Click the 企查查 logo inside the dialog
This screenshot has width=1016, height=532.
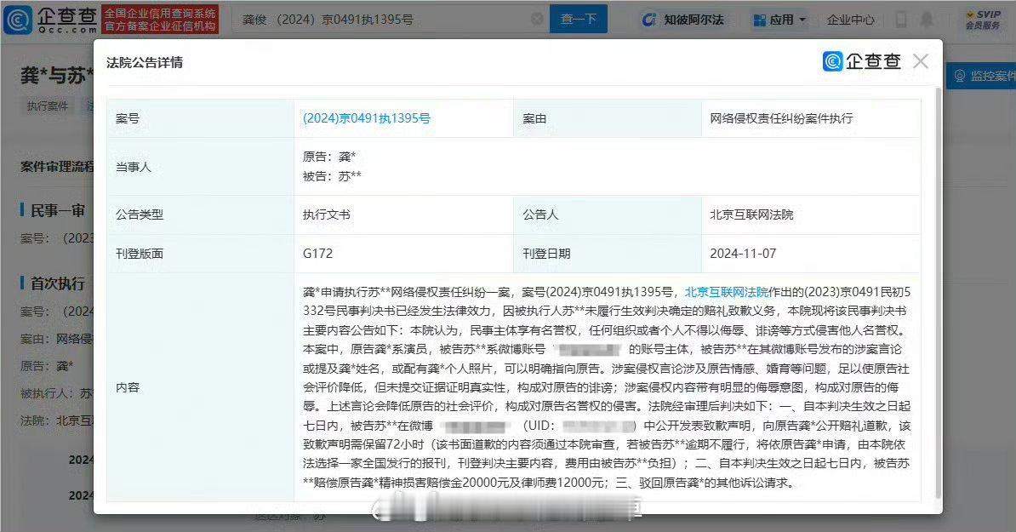(862, 61)
